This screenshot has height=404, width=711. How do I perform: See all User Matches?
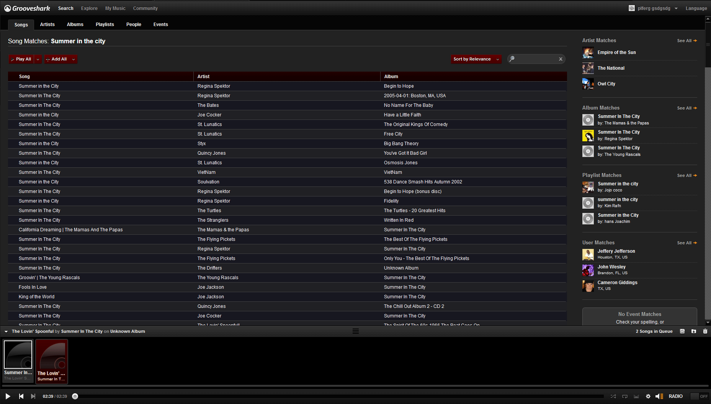pos(687,243)
